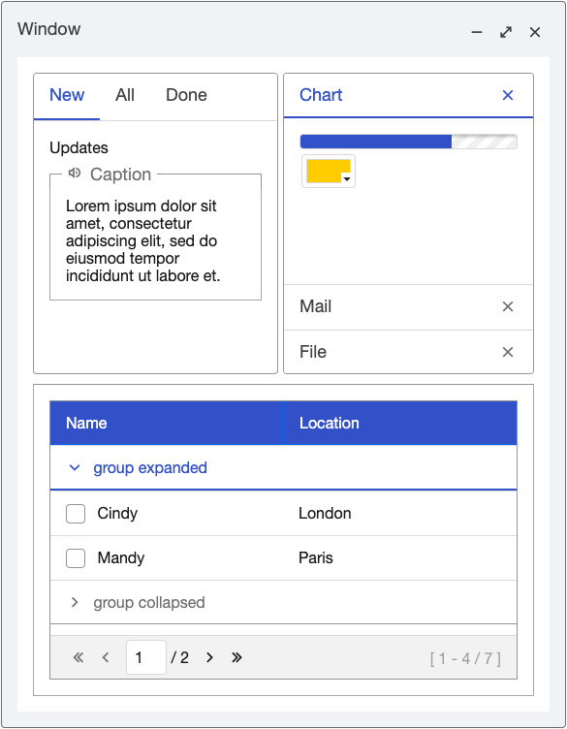Click the '[ 1 - 4 / 7 ]' pager info
This screenshot has width=567, height=729.
pos(465,658)
